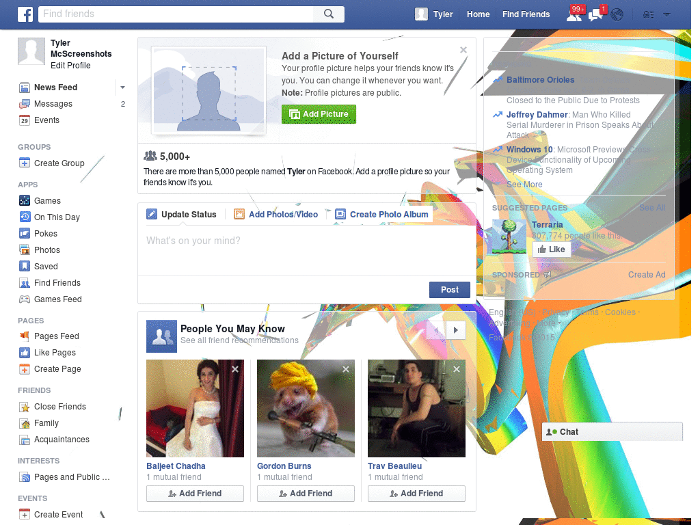
Task: Open Create Ad link
Action: tap(647, 275)
